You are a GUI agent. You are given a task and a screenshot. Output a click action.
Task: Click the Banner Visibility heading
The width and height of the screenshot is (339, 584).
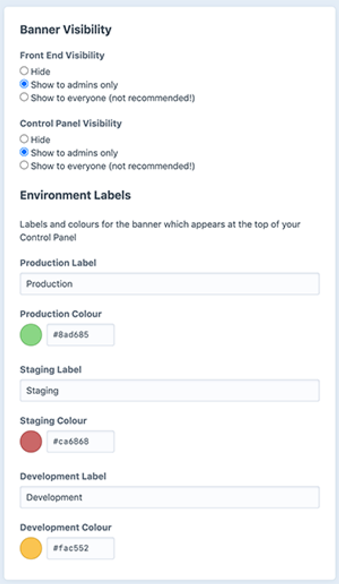(x=66, y=29)
